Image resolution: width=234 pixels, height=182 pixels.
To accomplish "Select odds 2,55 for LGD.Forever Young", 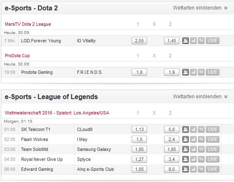I will tap(139, 41).
